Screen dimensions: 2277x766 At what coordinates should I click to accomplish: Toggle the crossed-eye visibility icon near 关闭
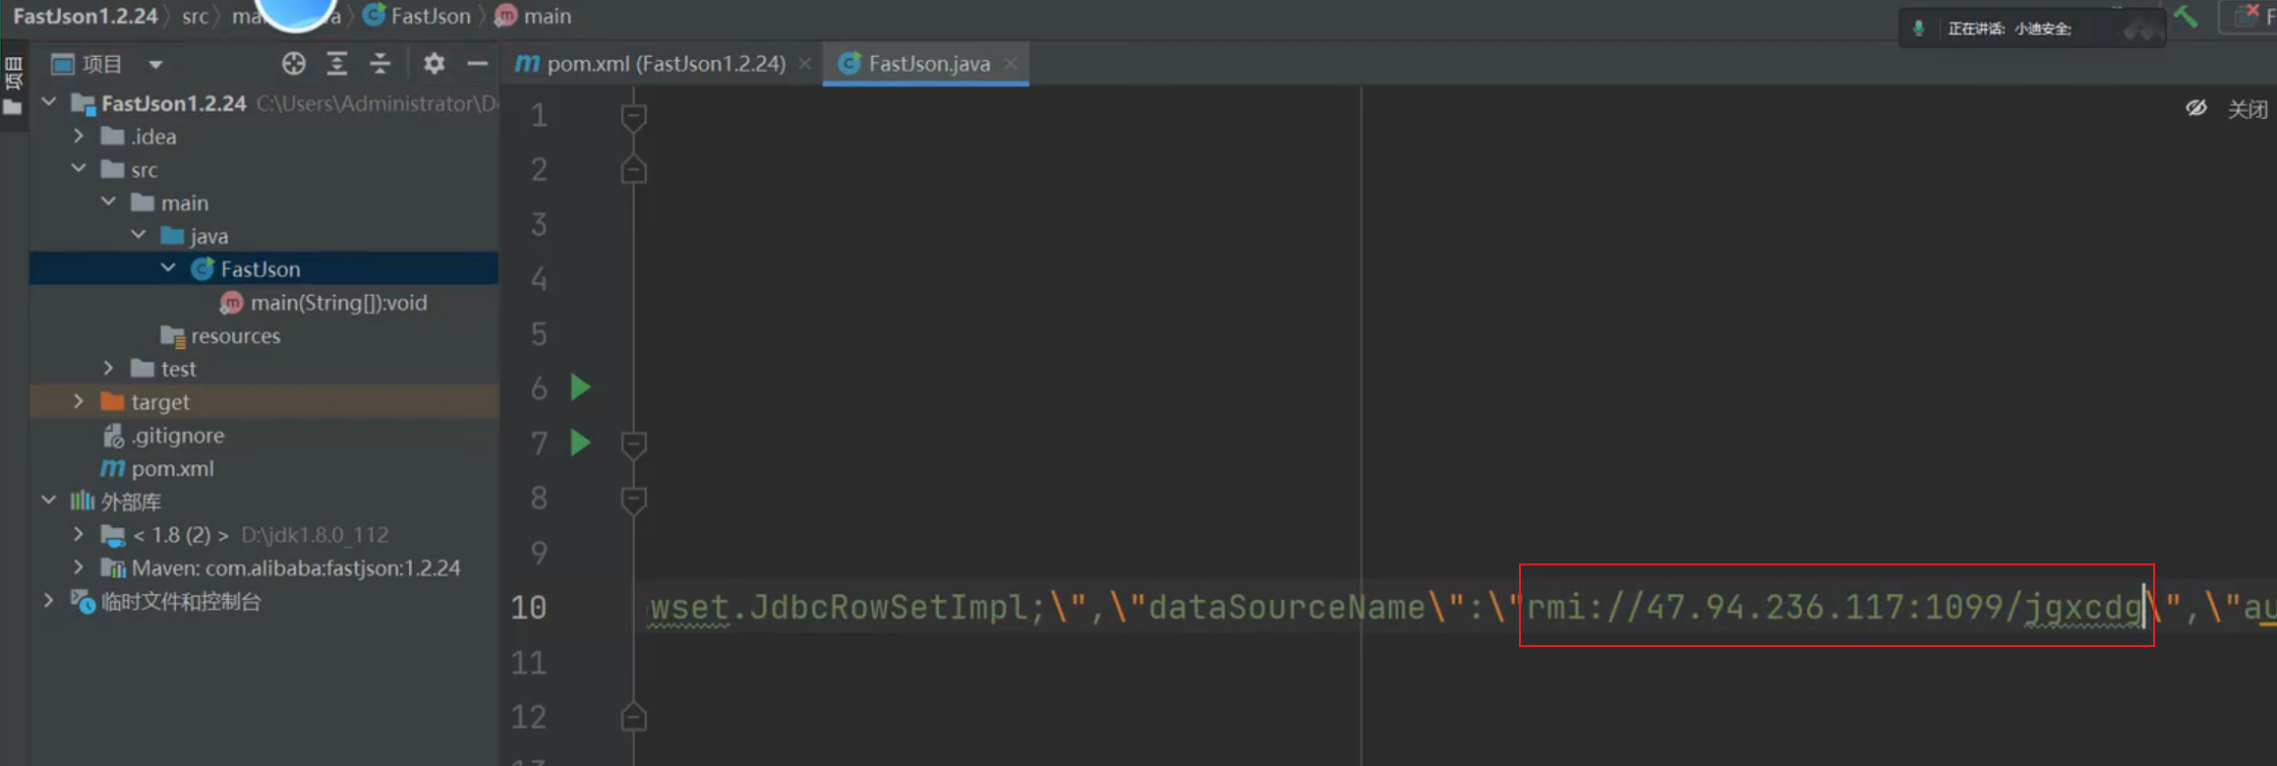2195,108
